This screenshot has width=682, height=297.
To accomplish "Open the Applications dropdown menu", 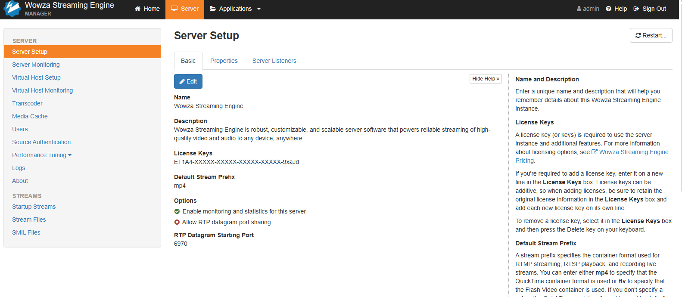I will click(235, 9).
